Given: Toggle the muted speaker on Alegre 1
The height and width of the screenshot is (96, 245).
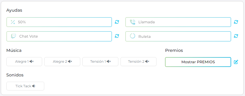Looking at the screenshot, I should tap(31, 62).
